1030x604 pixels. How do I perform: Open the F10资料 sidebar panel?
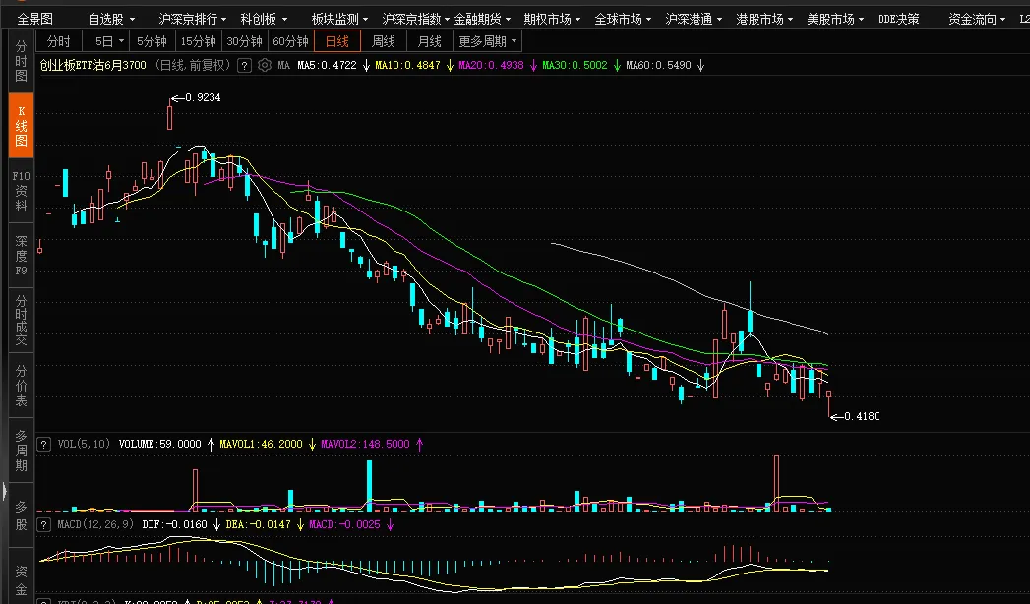click(21, 191)
